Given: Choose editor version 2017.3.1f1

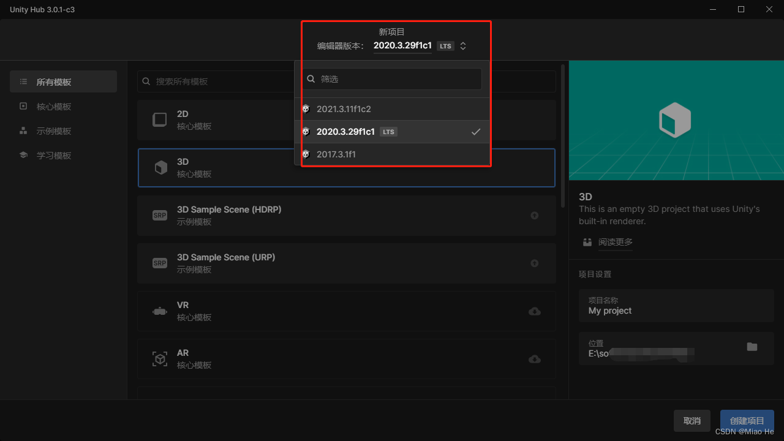Looking at the screenshot, I should click(x=392, y=154).
